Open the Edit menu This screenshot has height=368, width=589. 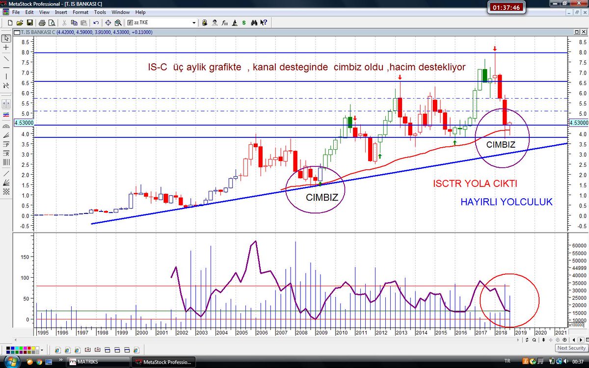29,12
